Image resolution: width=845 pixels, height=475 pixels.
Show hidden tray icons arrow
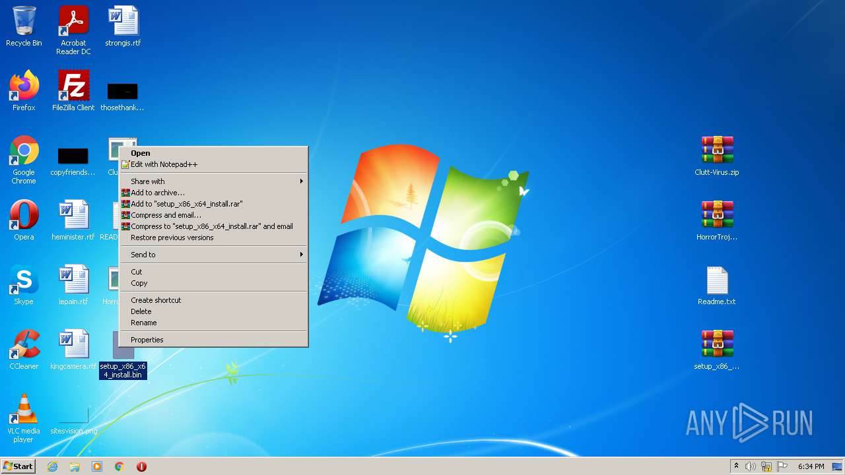736,466
